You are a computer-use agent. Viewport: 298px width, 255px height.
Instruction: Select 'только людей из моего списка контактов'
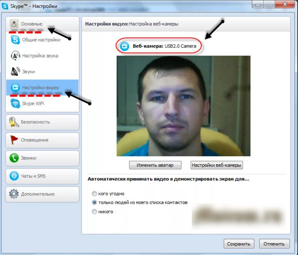click(94, 202)
